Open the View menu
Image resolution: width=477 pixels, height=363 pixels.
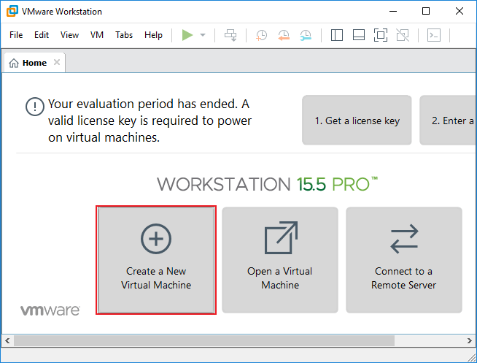69,35
